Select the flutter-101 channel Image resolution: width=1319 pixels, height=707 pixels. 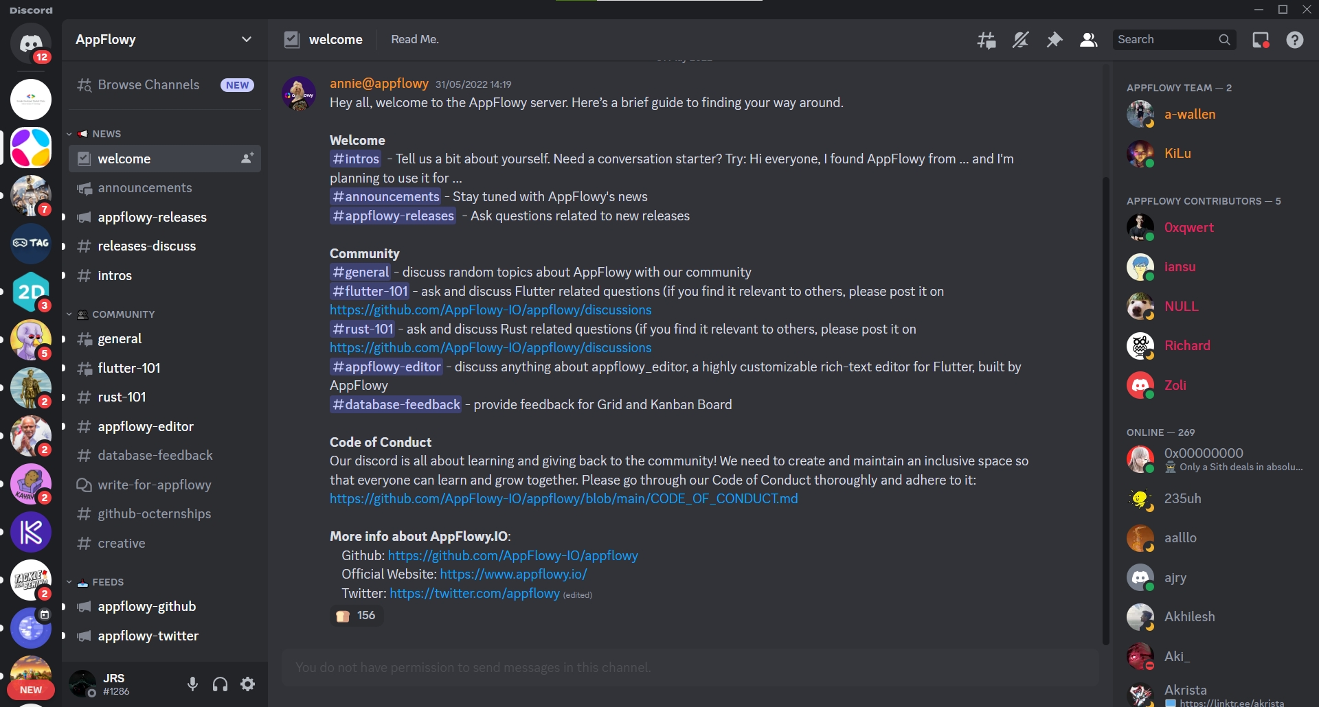[129, 369]
